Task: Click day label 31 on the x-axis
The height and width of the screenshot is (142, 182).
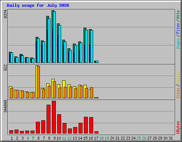Action: (171, 138)
